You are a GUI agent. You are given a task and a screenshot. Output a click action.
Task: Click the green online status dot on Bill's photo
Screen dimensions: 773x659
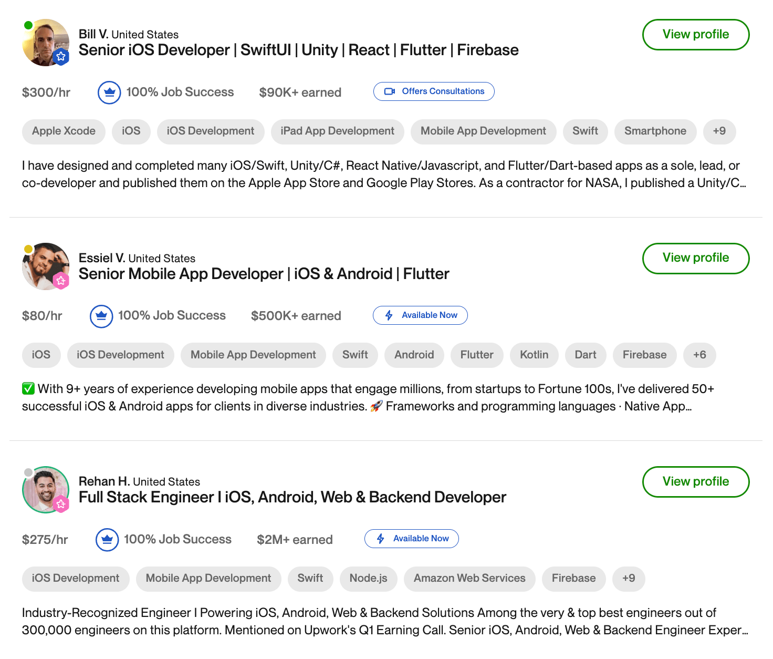point(27,24)
